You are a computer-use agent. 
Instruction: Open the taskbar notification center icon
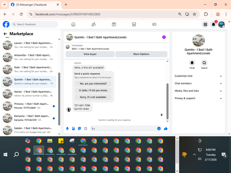coord(224,155)
